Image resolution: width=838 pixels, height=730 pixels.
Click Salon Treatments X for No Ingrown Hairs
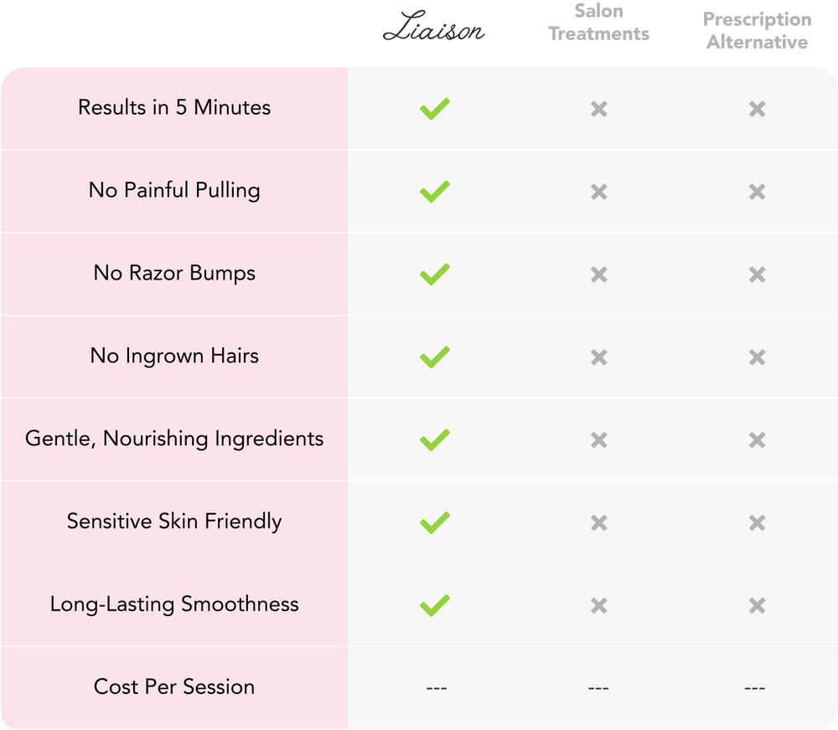(x=598, y=357)
